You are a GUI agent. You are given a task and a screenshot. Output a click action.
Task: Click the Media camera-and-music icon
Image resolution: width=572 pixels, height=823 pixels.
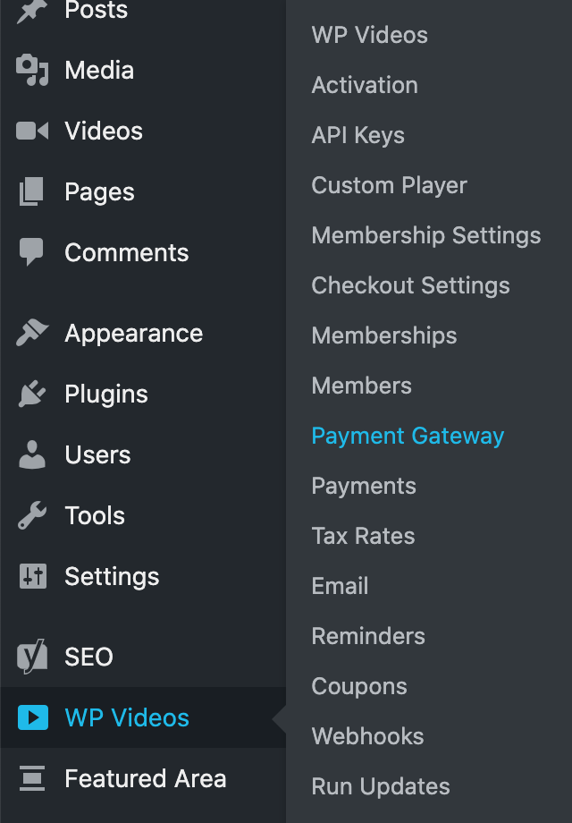32,70
